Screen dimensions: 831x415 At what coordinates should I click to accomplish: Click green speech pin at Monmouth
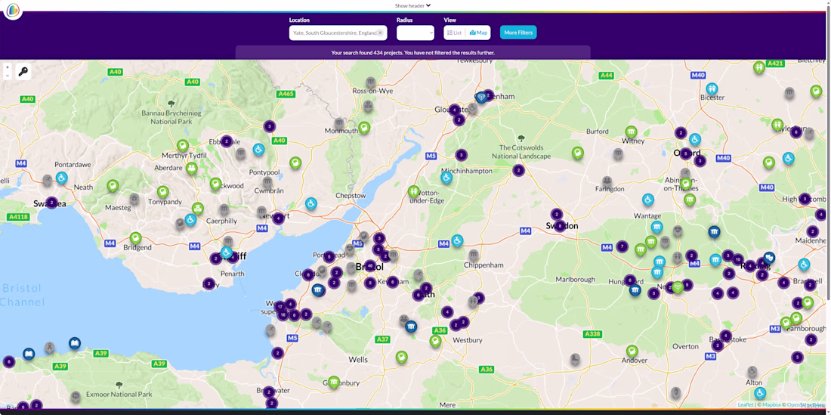pyautogui.click(x=363, y=128)
